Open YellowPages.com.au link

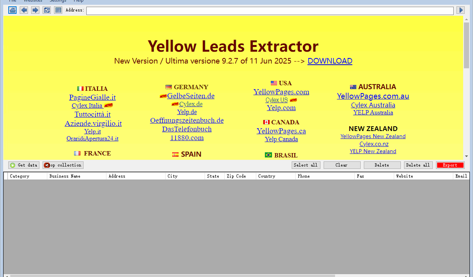point(373,96)
